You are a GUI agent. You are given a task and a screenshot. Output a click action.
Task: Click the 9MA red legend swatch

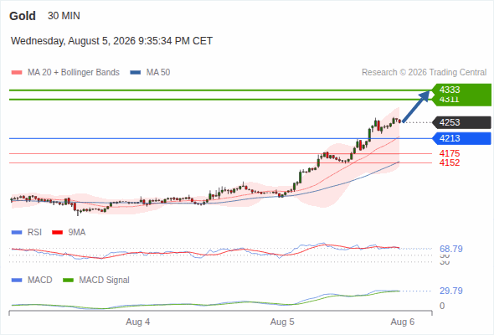click(57, 233)
